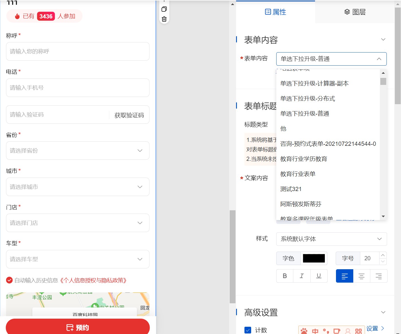This screenshot has height=334, width=401.
Task: Increase font size with up stepper
Action: pos(383,255)
